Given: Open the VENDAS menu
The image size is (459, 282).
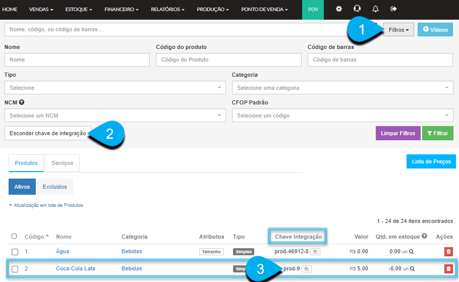Looking at the screenshot, I should (41, 10).
